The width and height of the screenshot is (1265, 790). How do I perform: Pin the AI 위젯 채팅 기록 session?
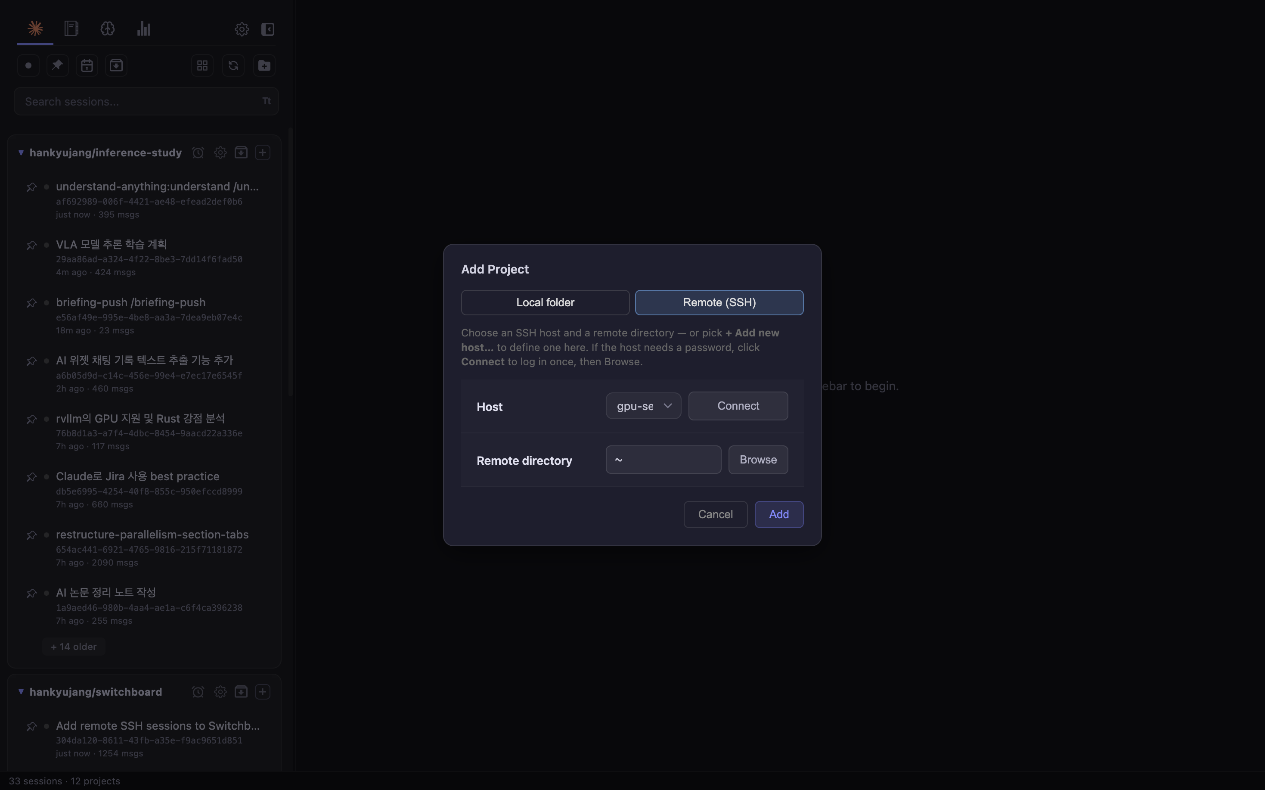(x=31, y=361)
